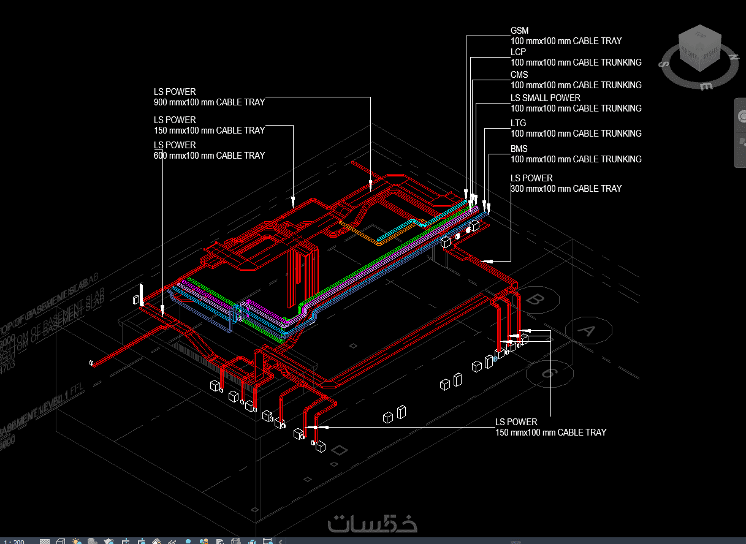This screenshot has width=746, height=544.
Task: Select the CMS cable trunking tag
Action: [x=576, y=80]
